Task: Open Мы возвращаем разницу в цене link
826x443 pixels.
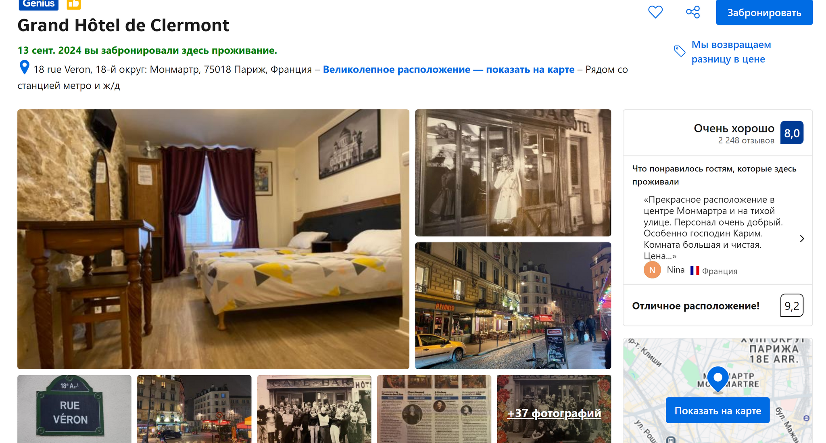Action: point(731,52)
